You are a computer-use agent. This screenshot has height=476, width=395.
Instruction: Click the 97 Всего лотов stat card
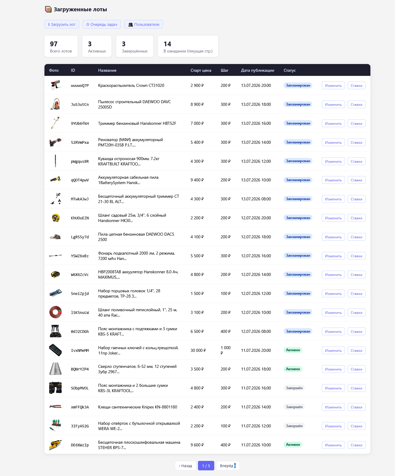61,46
